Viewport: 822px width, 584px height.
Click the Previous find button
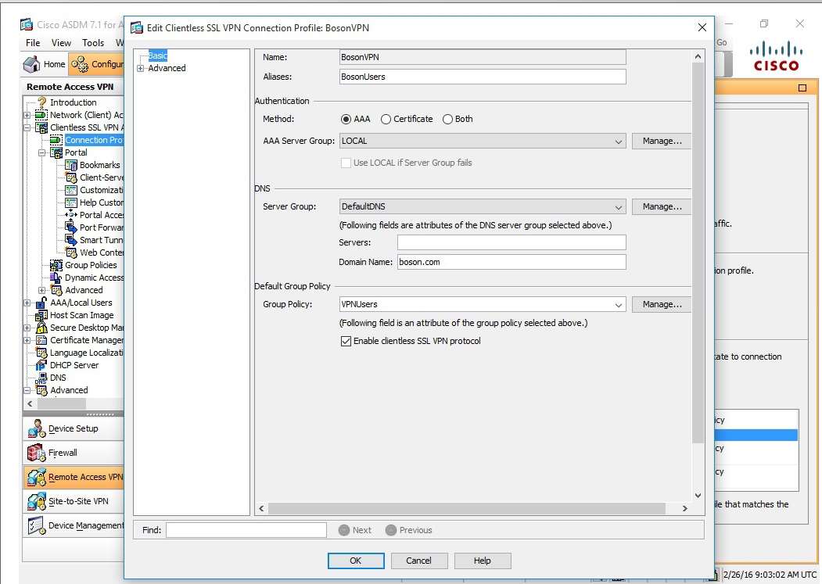[x=409, y=530]
